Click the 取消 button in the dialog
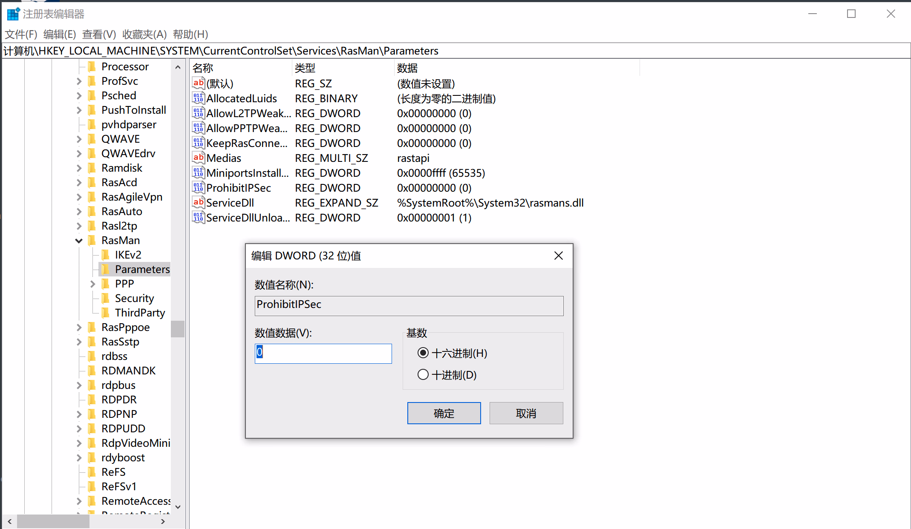This screenshot has width=911, height=529. 526,413
